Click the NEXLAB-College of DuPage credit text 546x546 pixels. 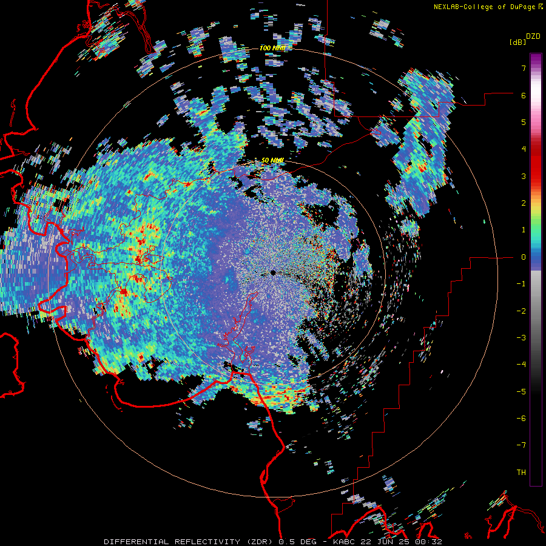click(x=484, y=7)
